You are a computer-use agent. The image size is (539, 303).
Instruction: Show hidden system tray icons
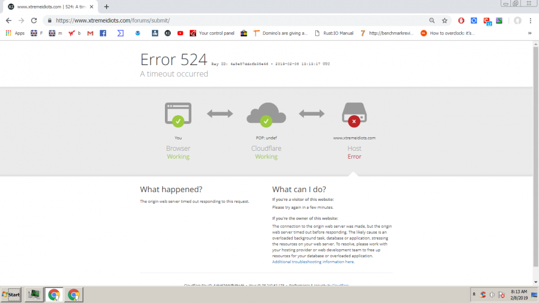[x=474, y=294]
